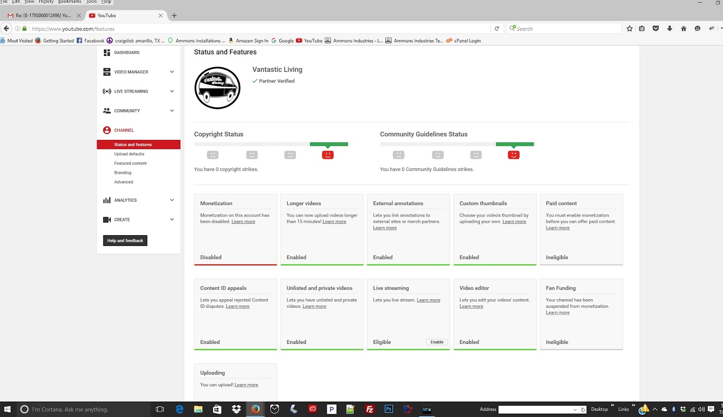Open the taskbar Address bar dropdown

575,409
